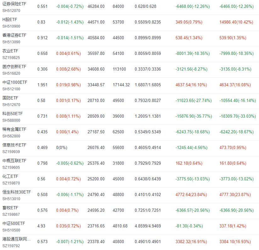Select the 畜牧ETF fund name
The width and height of the screenshot is (259, 250).
(x=10, y=208)
